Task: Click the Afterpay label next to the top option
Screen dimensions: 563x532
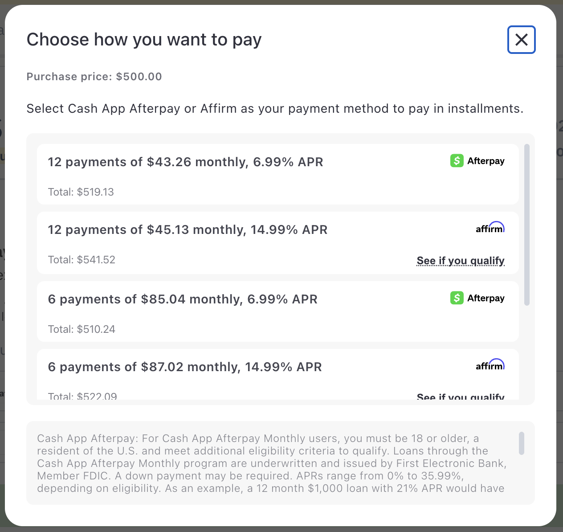Action: tap(485, 161)
